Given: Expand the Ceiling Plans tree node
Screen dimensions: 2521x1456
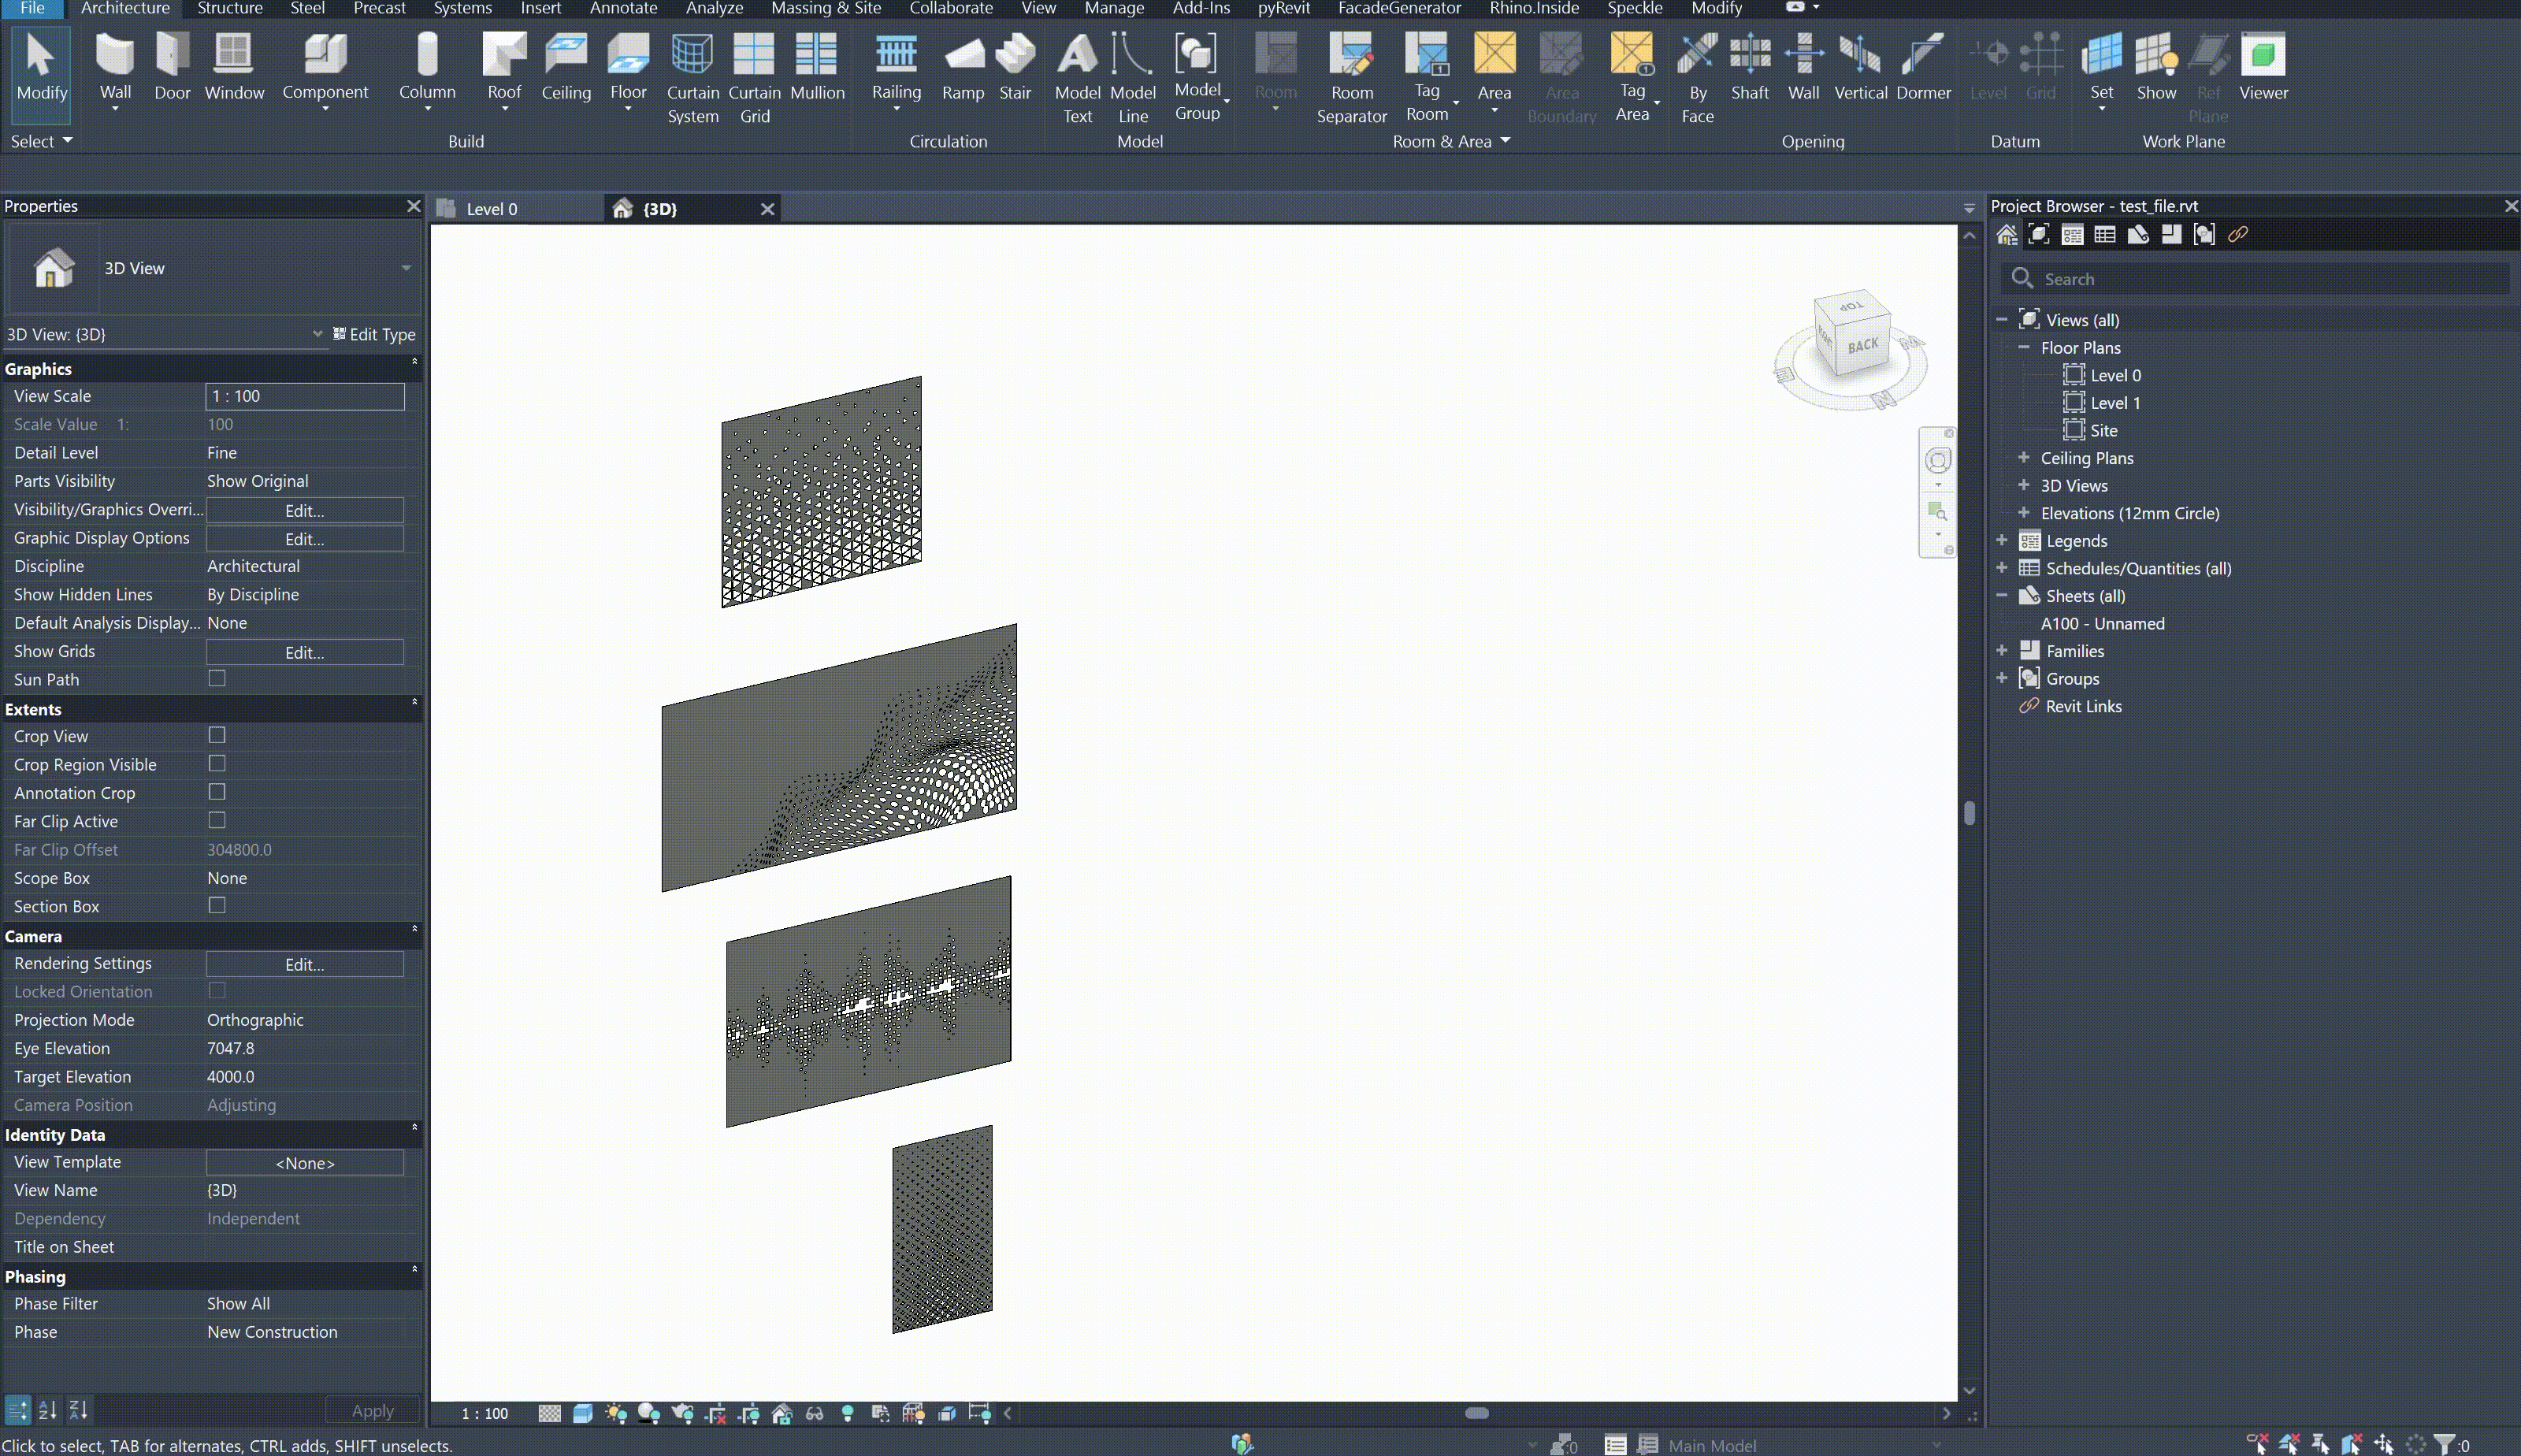Looking at the screenshot, I should 2023,457.
